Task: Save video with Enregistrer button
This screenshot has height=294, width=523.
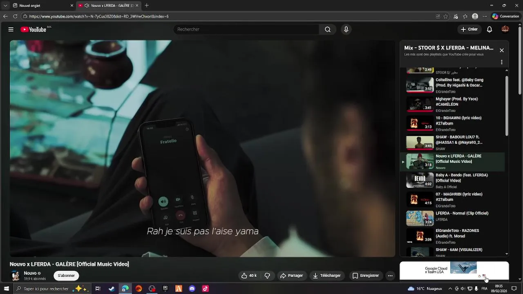Action: coord(366,276)
